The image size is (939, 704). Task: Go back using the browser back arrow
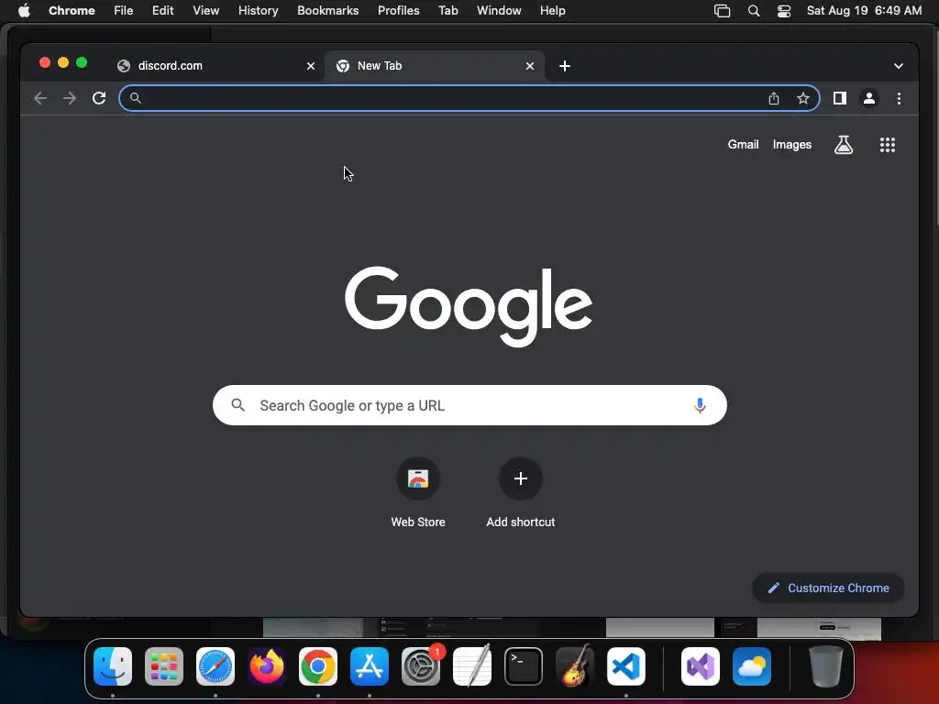click(x=40, y=98)
